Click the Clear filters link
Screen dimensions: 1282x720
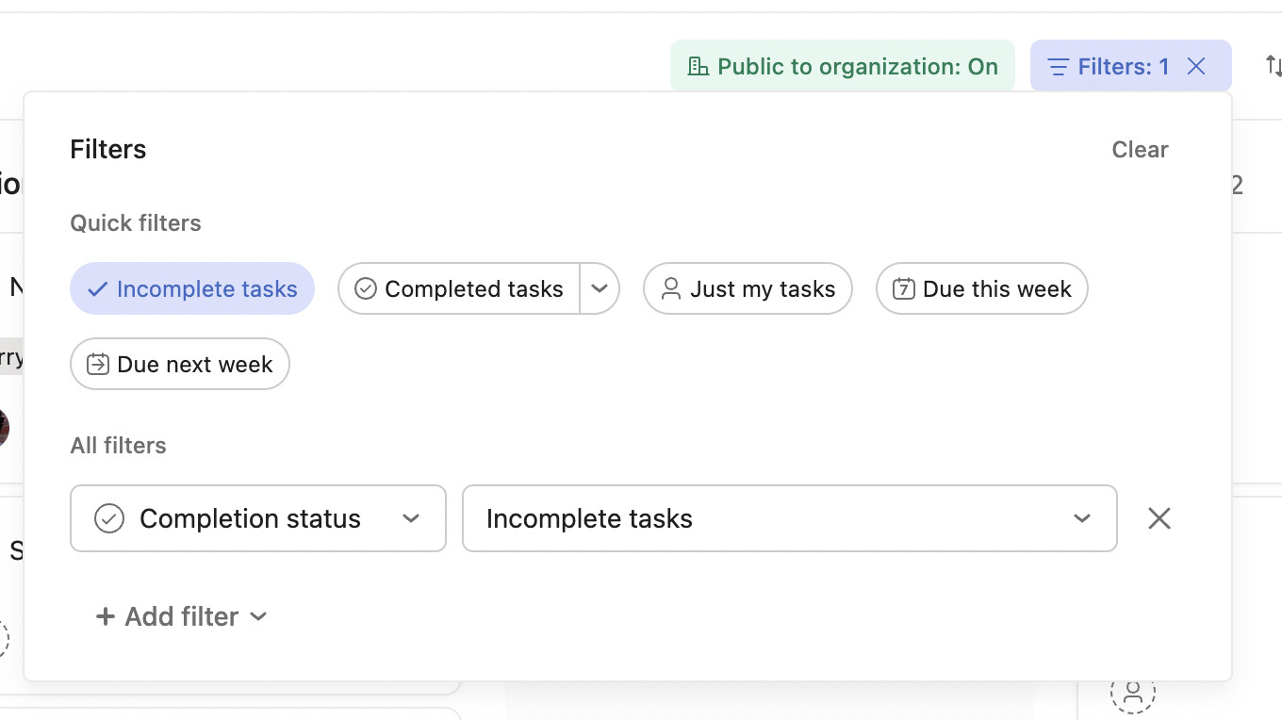point(1140,150)
